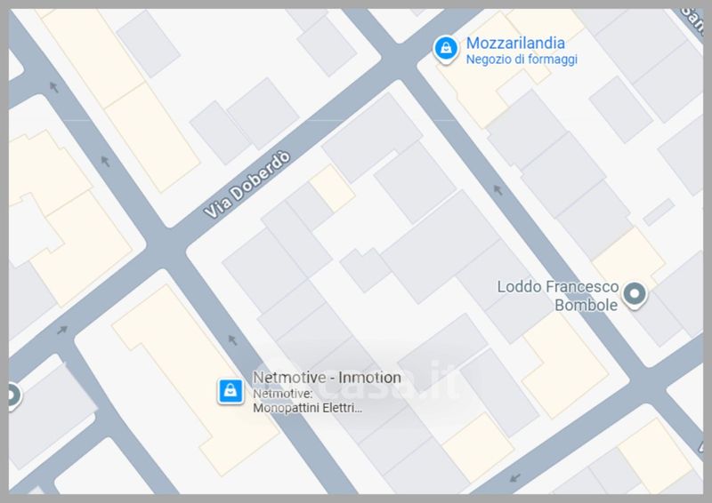The width and height of the screenshot is (712, 503).
Task: Click the Via Doberdò street name
Action: 247,185
